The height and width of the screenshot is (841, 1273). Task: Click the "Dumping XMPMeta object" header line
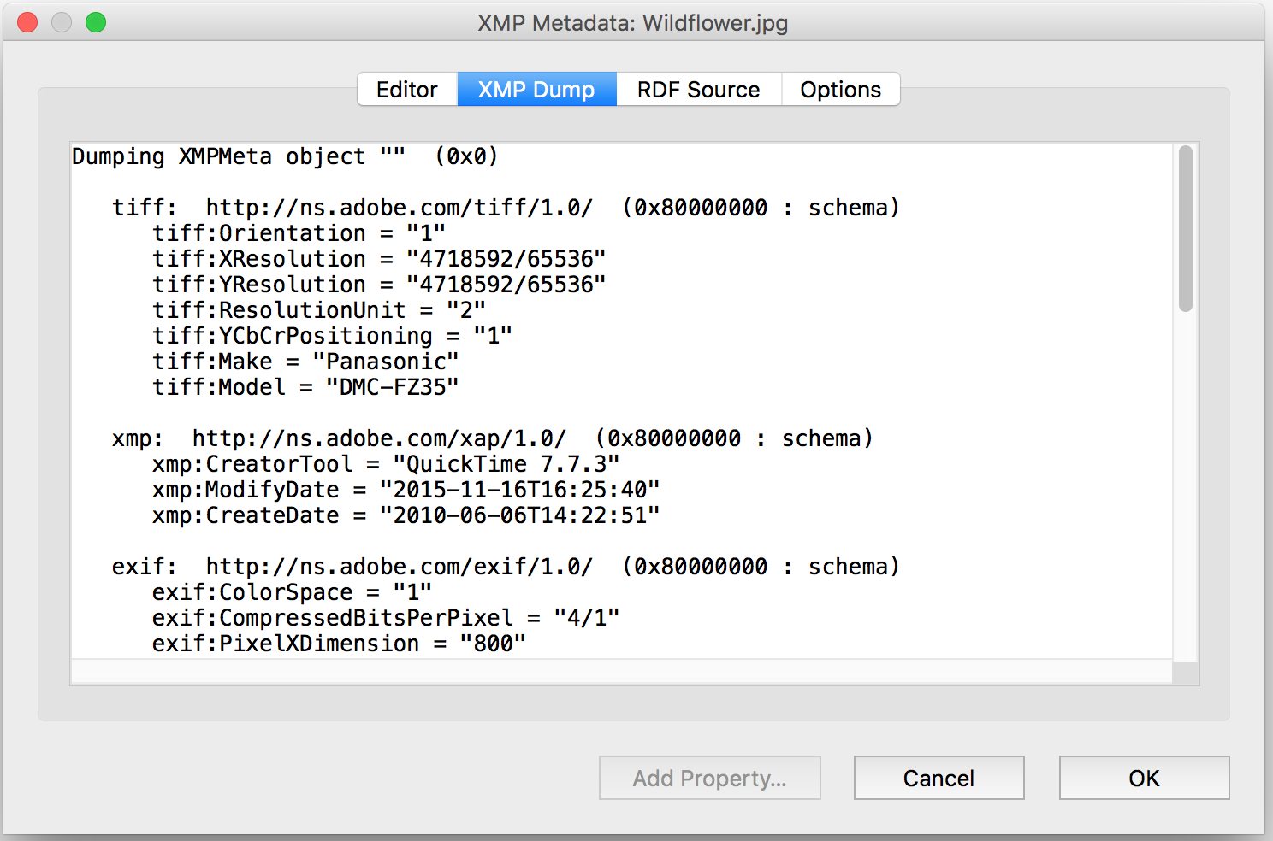pyautogui.click(x=285, y=156)
